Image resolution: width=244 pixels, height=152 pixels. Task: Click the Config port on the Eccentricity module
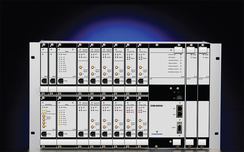coord(129,81)
